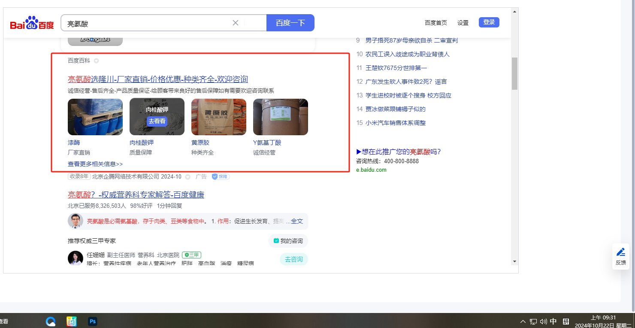Open the blue browser icon in the taskbar
Viewport: 635px width, 328px height.
click(51, 321)
